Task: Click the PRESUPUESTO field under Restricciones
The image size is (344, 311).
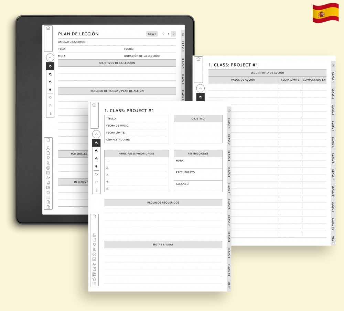Action: tap(198, 174)
